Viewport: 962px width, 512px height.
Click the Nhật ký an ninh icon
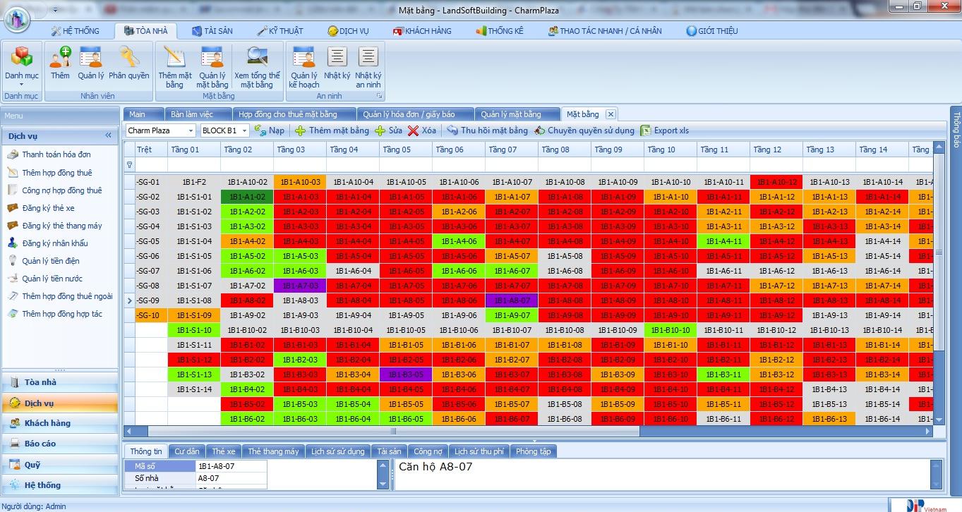[368, 57]
